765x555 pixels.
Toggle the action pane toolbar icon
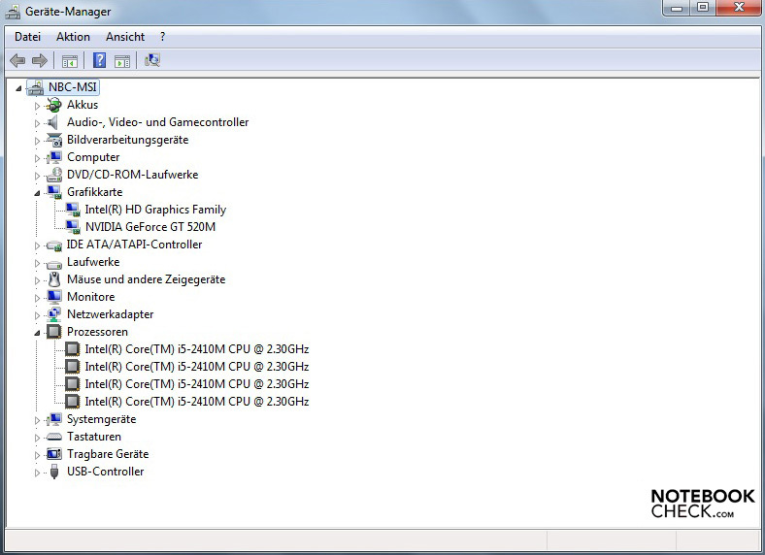[122, 61]
